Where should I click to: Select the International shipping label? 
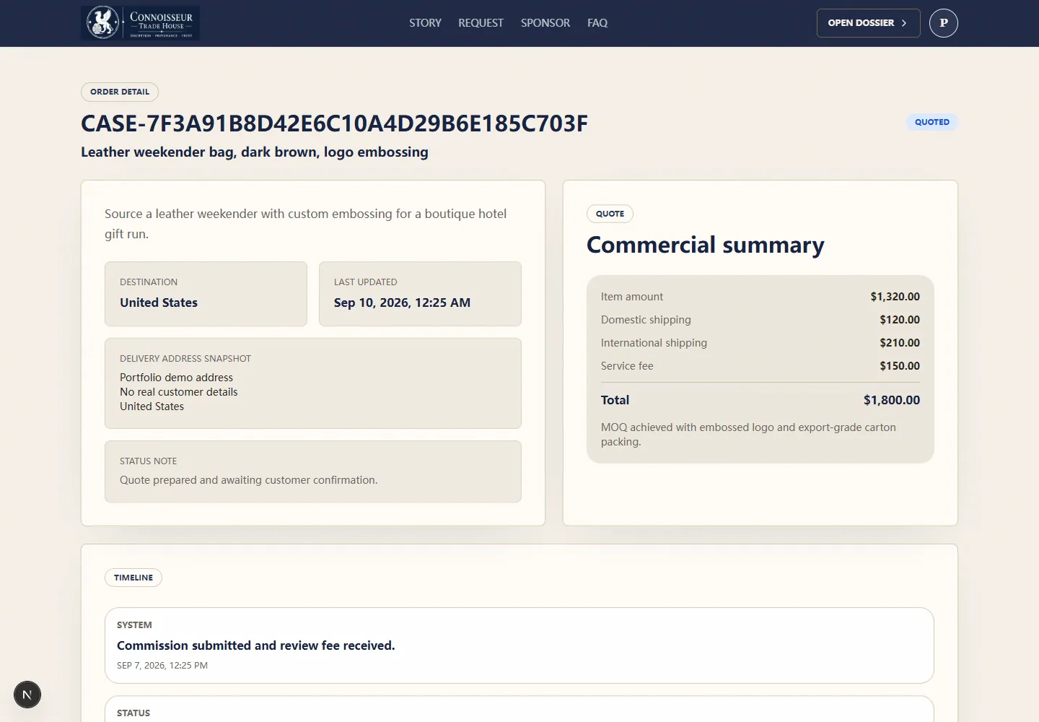(x=654, y=343)
